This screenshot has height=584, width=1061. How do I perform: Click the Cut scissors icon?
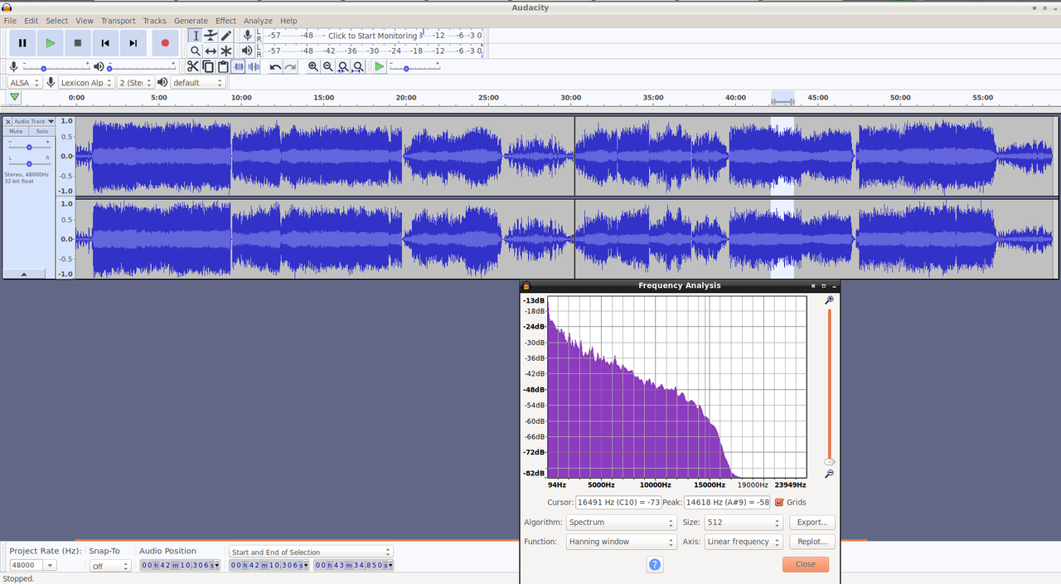193,66
